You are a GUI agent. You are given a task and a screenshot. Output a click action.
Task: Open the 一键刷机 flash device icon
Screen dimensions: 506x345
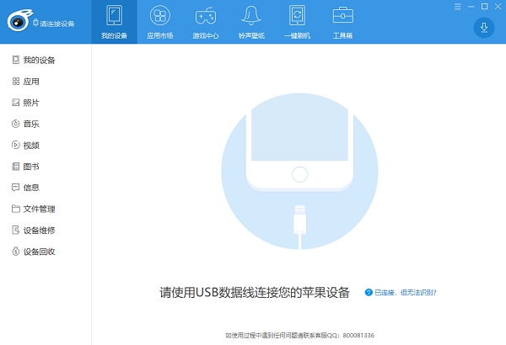coord(297,22)
